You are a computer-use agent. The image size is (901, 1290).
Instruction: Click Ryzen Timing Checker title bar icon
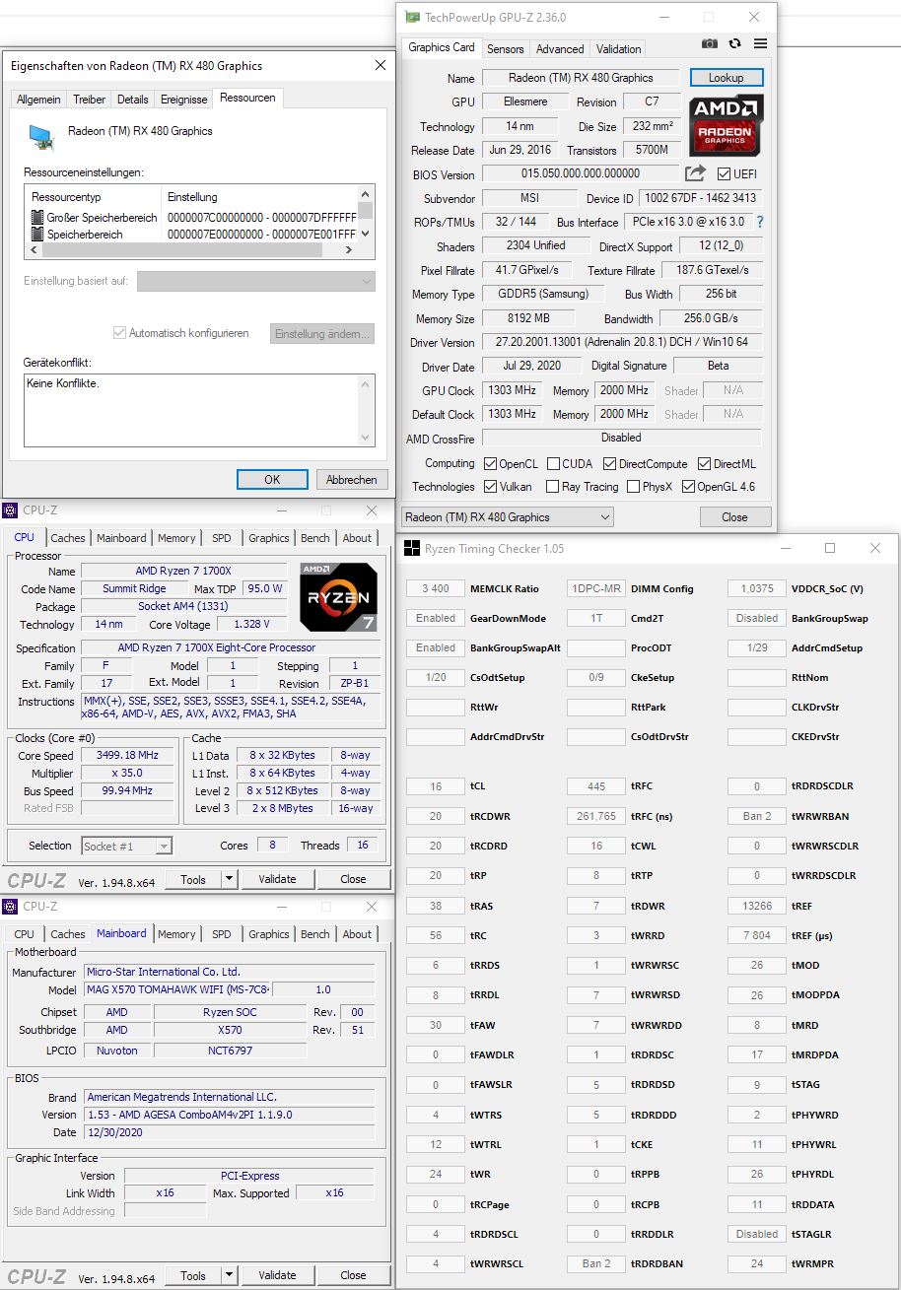pos(413,548)
